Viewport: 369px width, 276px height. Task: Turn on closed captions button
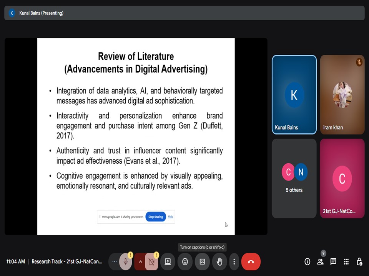pyautogui.click(x=202, y=261)
